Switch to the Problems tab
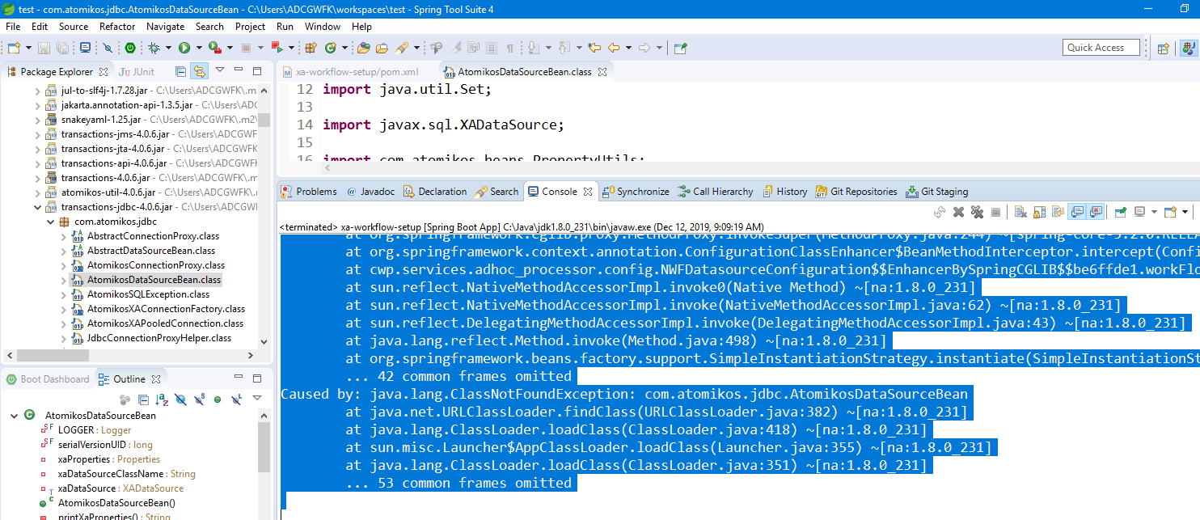The width and height of the screenshot is (1200, 520). [x=308, y=192]
